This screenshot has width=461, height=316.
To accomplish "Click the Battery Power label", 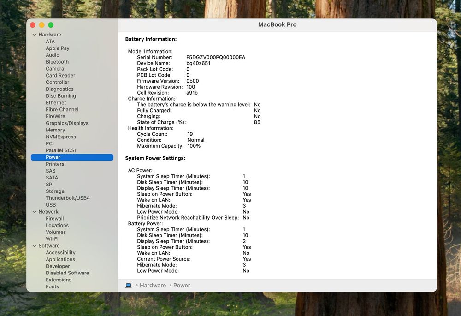I will (x=145, y=223).
